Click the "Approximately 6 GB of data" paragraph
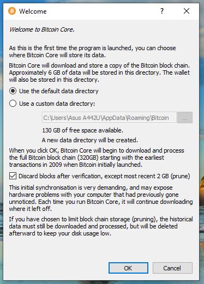Image resolution: width=204 pixels, height=284 pixels. coord(99,72)
